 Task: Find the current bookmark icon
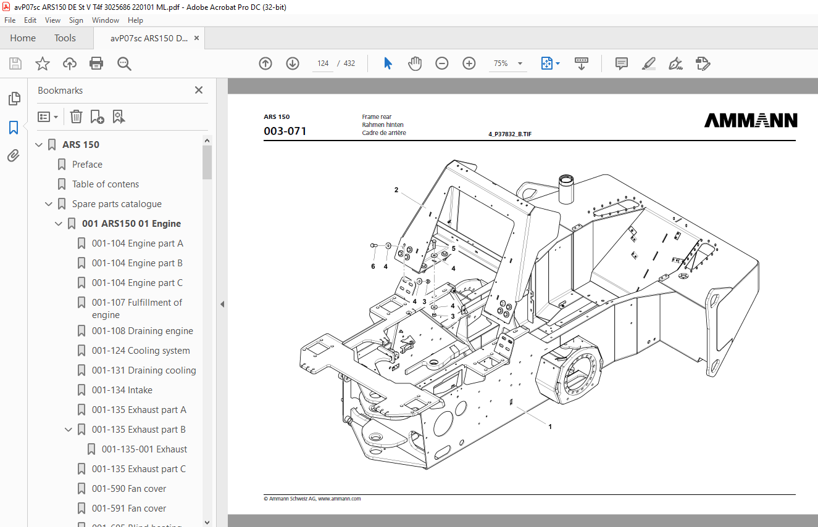click(119, 116)
